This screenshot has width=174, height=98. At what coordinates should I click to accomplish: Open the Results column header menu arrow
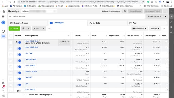pos(89,36)
